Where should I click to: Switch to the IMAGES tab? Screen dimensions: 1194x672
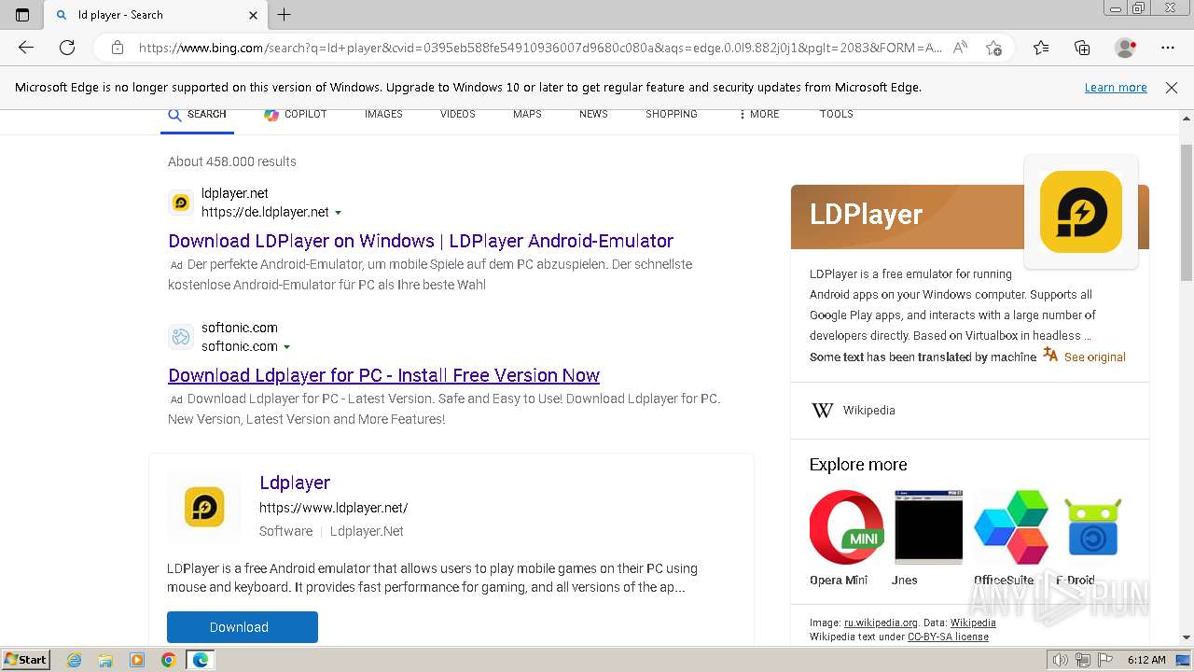click(383, 114)
